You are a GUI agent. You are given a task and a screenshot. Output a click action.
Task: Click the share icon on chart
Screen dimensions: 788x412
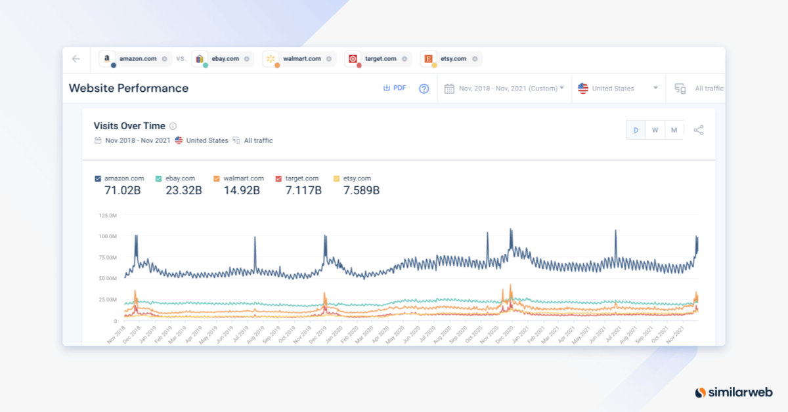(x=698, y=130)
